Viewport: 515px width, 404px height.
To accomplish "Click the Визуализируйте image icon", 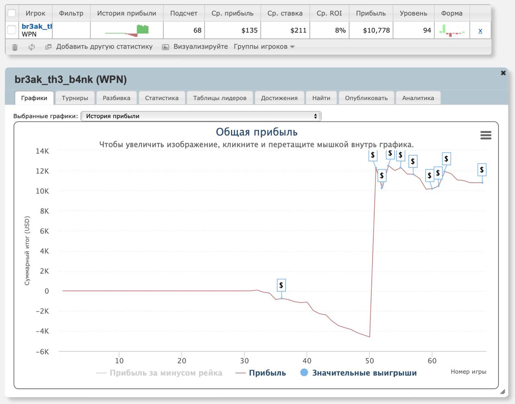I will tap(165, 47).
